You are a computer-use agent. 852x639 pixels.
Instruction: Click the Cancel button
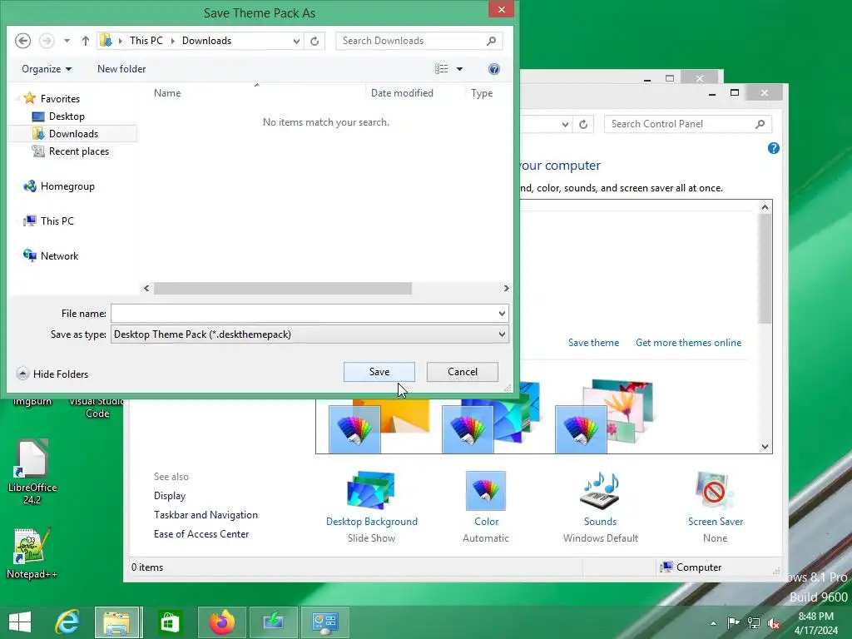pyautogui.click(x=463, y=372)
